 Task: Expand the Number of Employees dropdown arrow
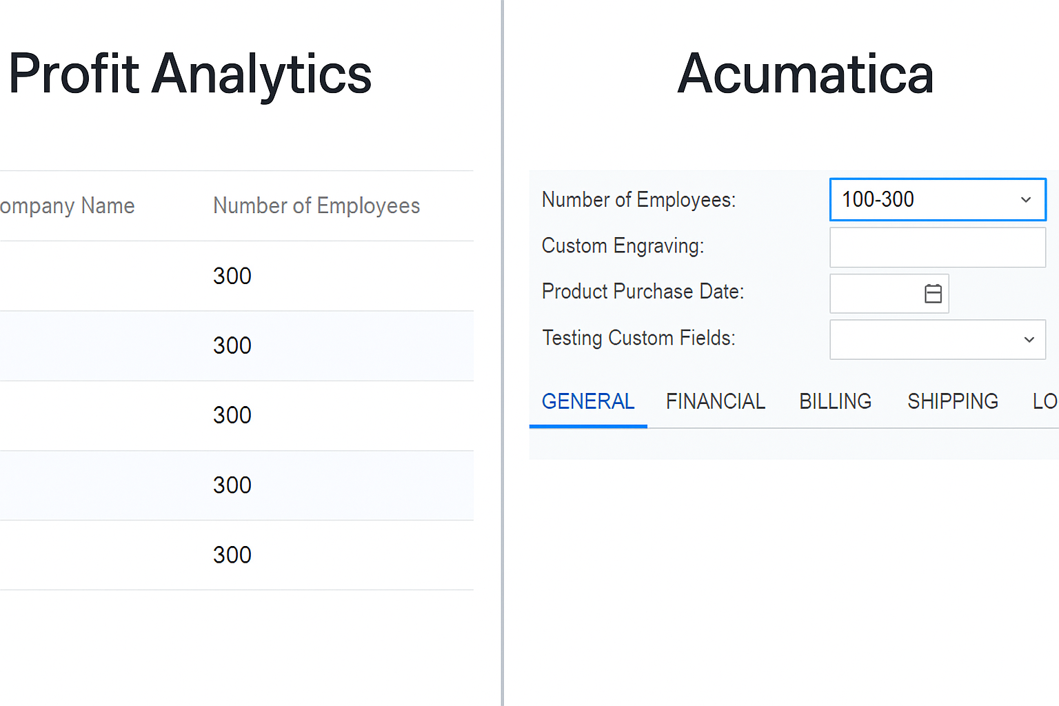point(1026,200)
